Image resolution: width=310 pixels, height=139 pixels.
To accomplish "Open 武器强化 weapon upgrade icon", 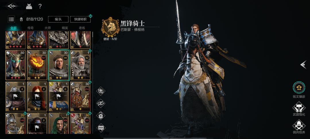I will [x=299, y=107].
